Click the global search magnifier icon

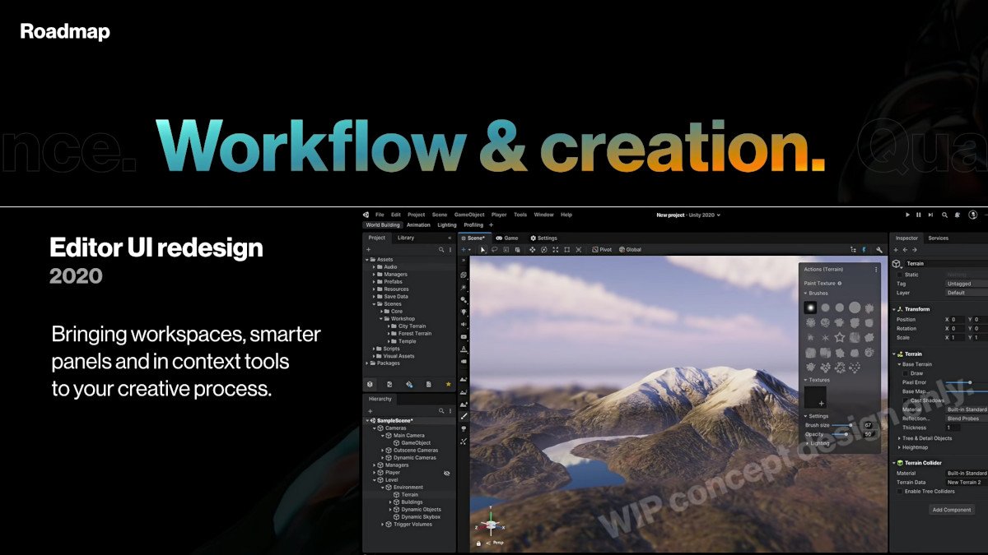(x=944, y=215)
